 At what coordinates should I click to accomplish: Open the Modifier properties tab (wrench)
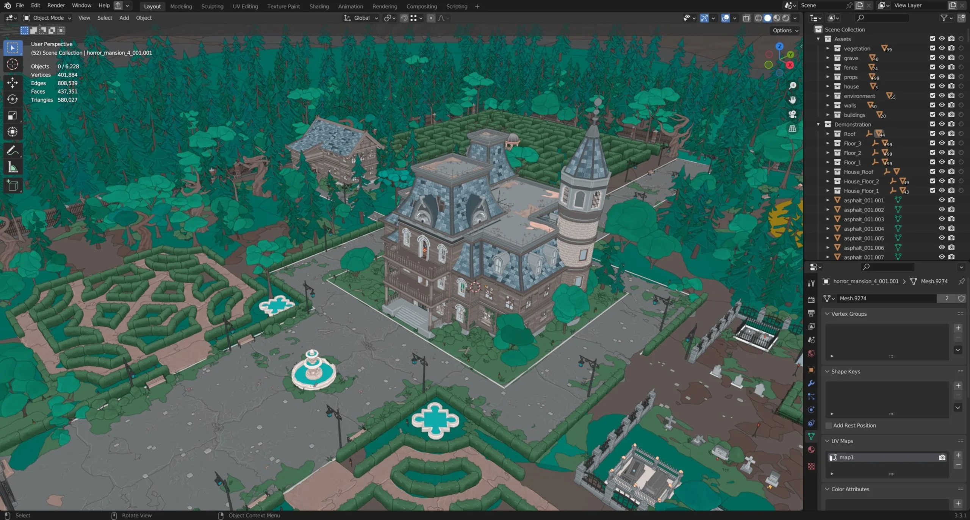point(811,383)
